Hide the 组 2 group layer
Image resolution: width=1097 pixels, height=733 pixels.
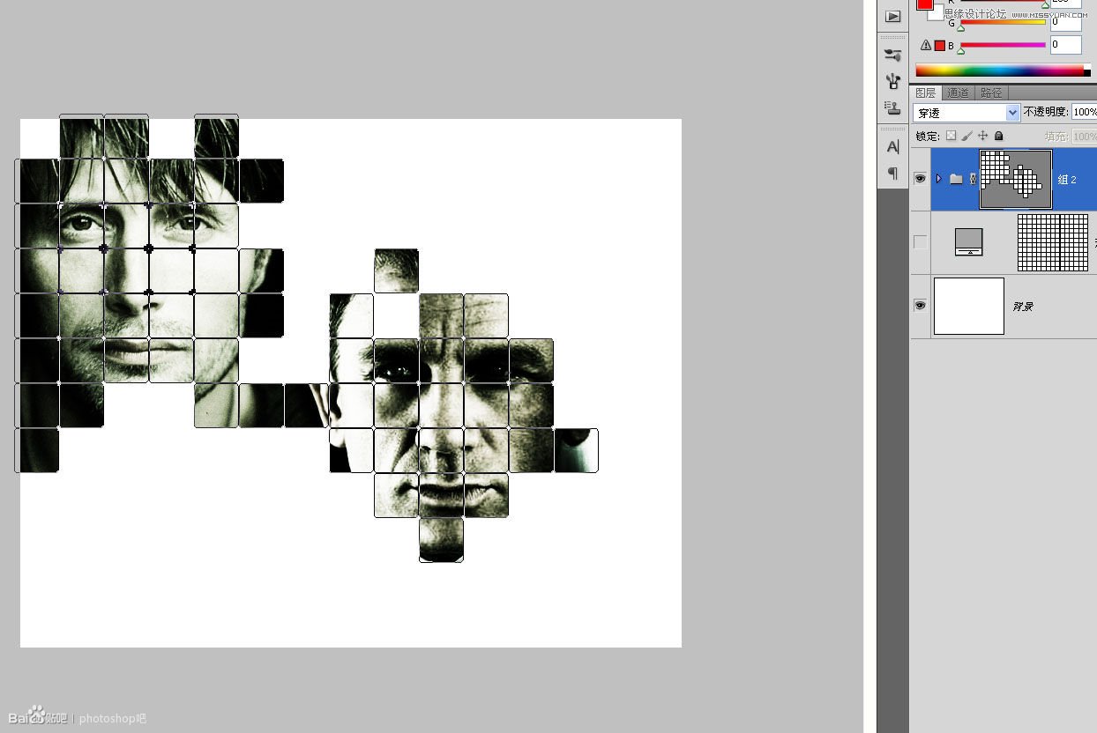tap(920, 179)
